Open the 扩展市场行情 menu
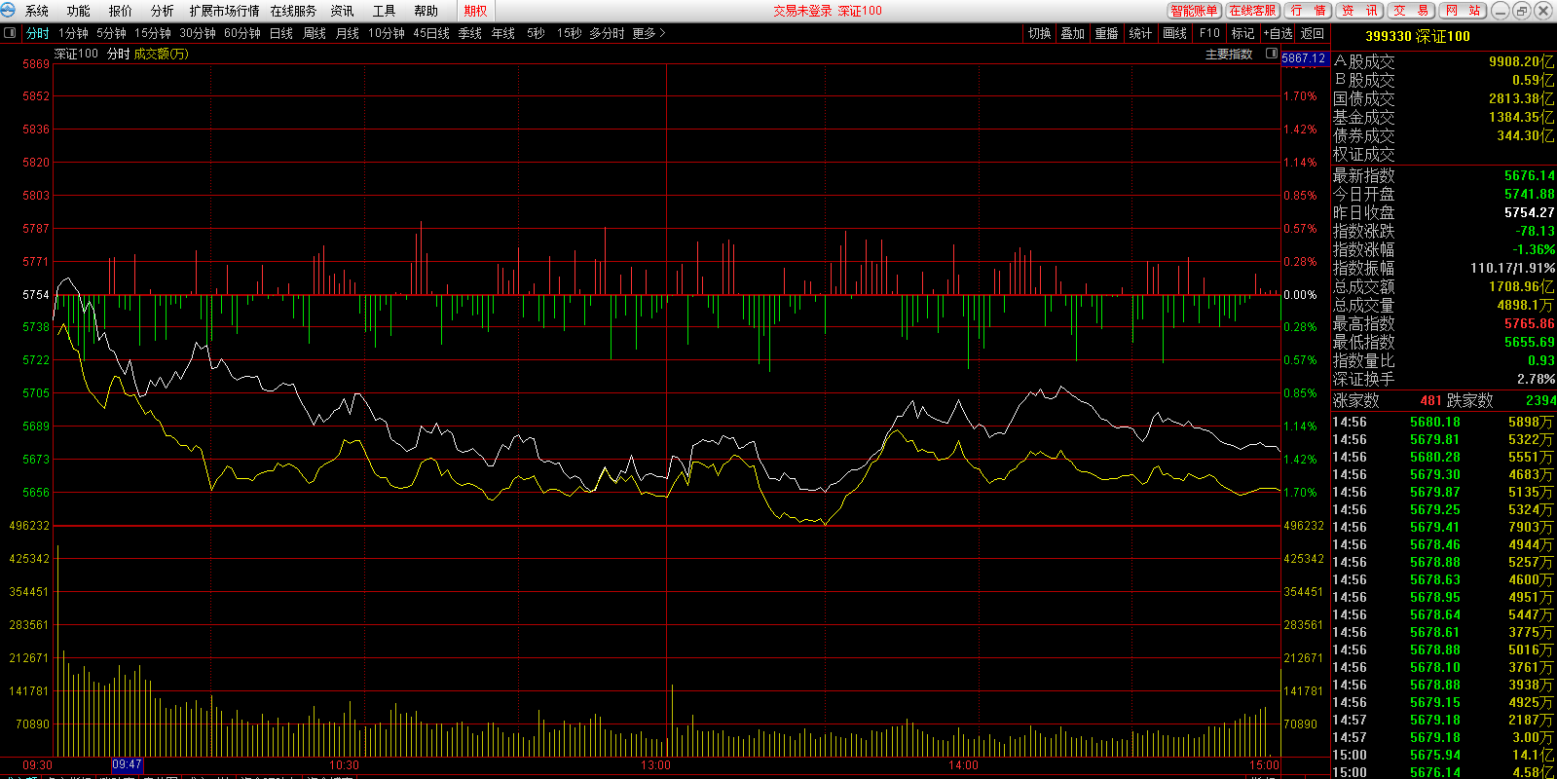 coord(224,11)
